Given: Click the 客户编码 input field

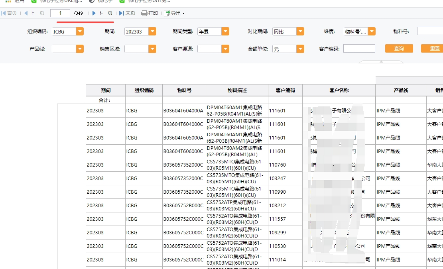Looking at the screenshot, I should point(359,49).
